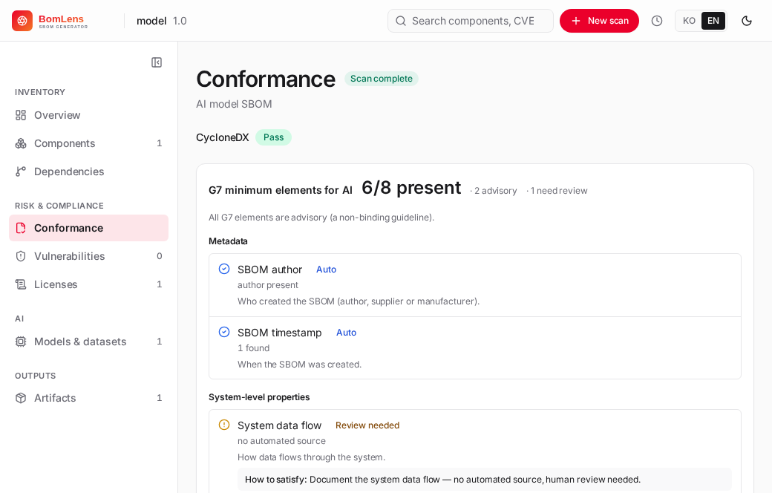This screenshot has width=772, height=493.
Task: Click the plus icon in New scan
Action: [x=575, y=21]
